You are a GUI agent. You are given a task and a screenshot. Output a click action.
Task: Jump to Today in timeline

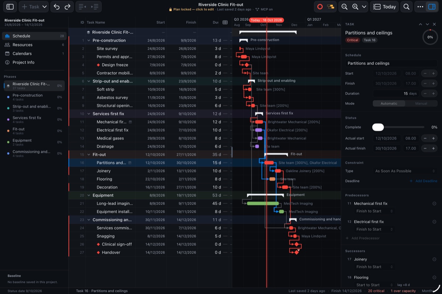tap(385, 7)
